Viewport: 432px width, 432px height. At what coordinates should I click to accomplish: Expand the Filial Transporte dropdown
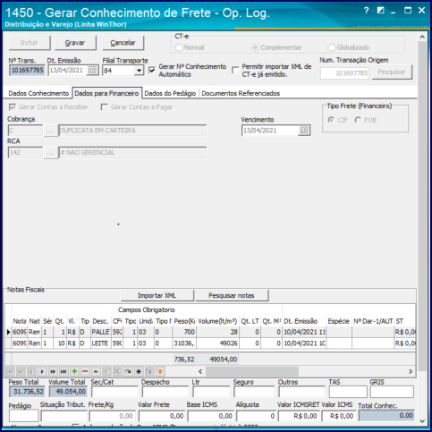[139, 71]
